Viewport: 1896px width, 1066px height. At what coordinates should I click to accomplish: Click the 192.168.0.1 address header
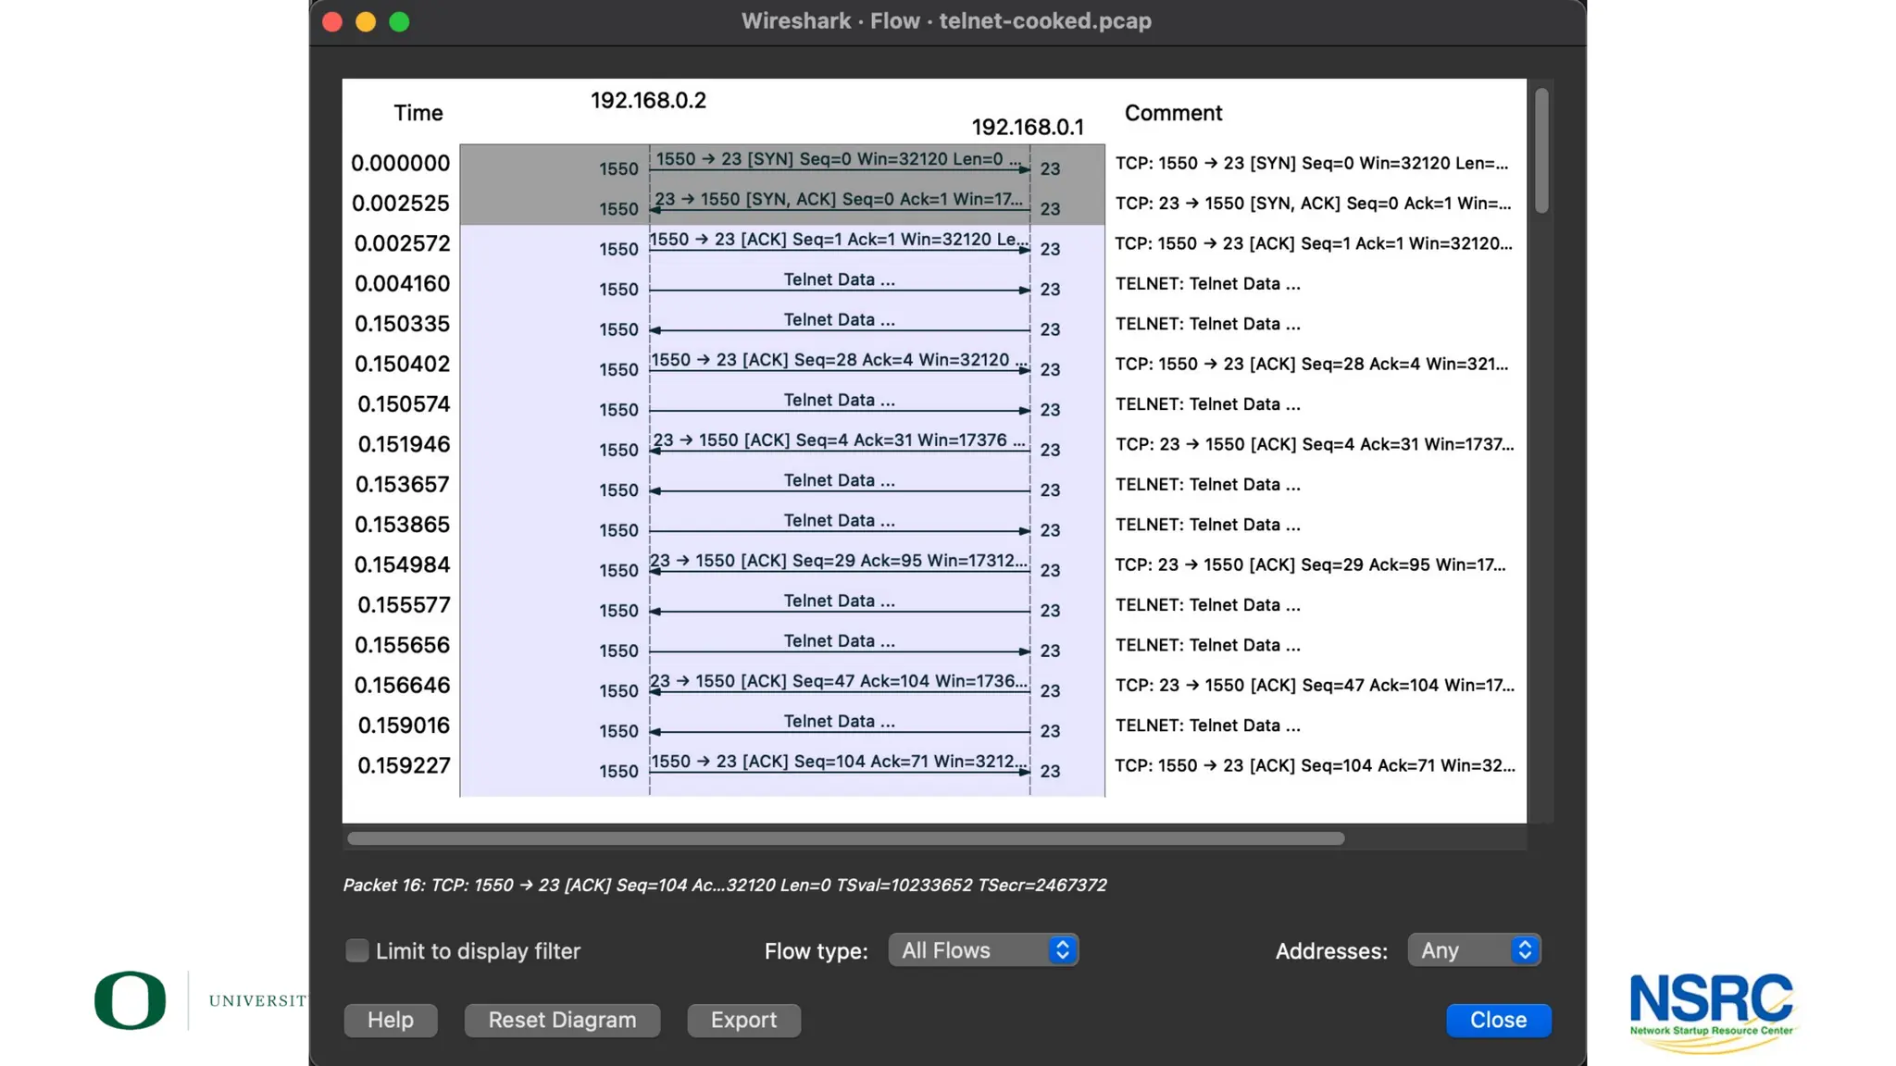coord(1027,128)
